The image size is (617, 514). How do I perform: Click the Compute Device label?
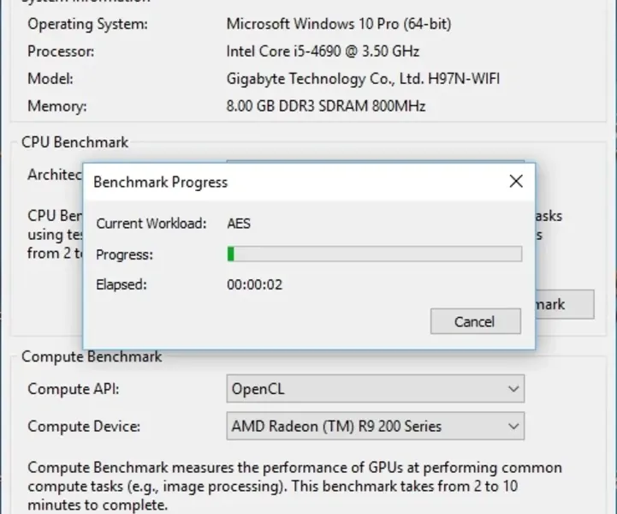coord(84,426)
